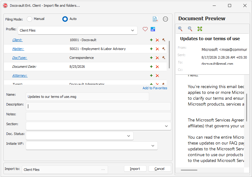This screenshot has width=252, height=177.
Task: Click the Import to Client Files field
Action: pos(65,170)
